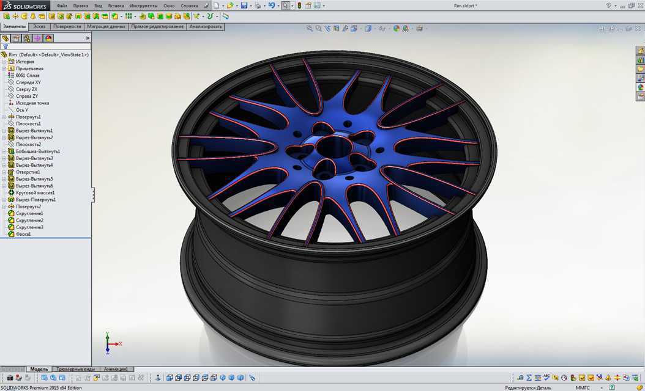This screenshot has width=645, height=391.
Task: Switch to the Трехмерные виды tab
Action: pos(76,369)
